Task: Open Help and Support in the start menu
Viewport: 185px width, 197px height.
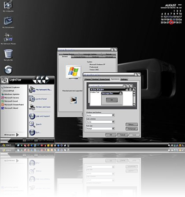Action: [39, 116]
